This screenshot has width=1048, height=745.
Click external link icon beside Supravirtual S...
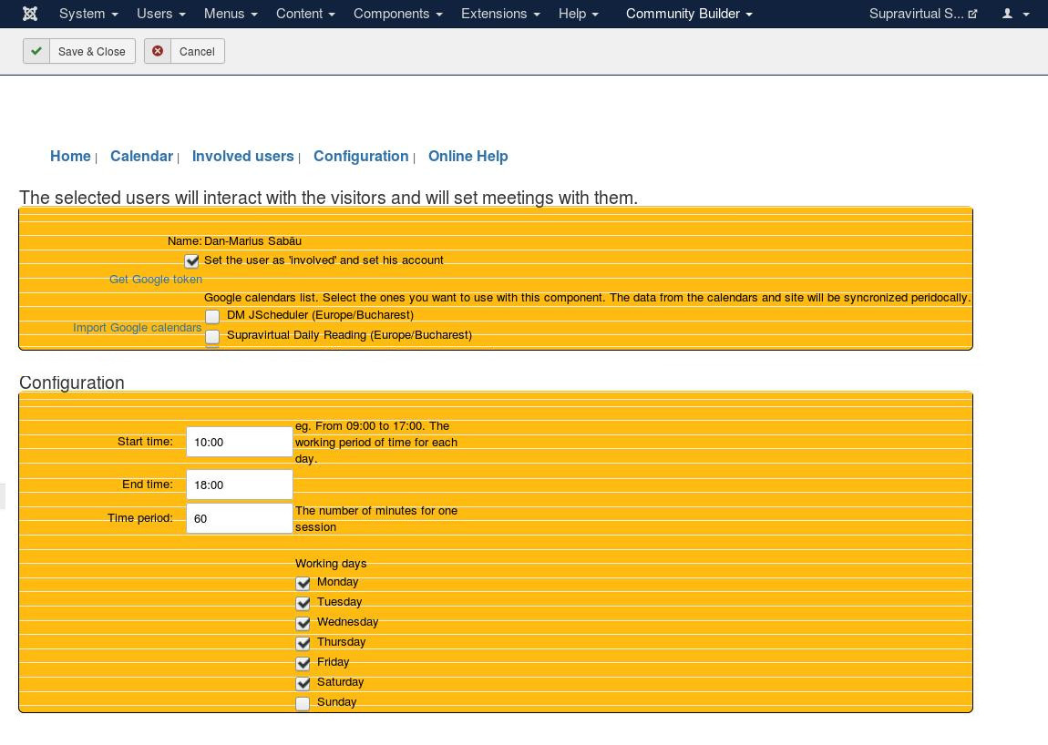[972, 14]
